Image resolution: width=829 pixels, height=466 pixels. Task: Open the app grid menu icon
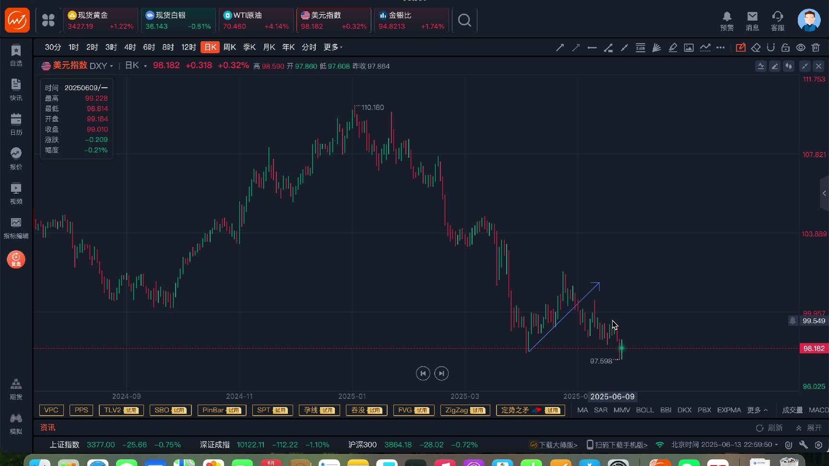(x=48, y=20)
